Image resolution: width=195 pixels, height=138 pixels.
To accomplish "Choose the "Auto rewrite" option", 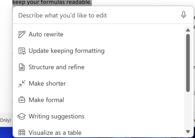I will pyautogui.click(x=46, y=34).
